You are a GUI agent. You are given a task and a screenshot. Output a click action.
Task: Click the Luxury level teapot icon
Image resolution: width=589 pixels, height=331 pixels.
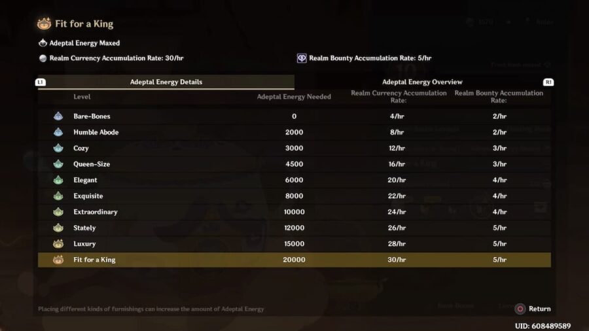click(58, 243)
